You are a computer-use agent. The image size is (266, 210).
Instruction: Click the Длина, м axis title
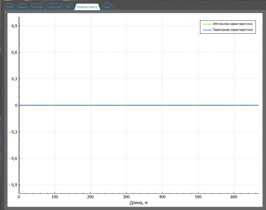(139, 203)
